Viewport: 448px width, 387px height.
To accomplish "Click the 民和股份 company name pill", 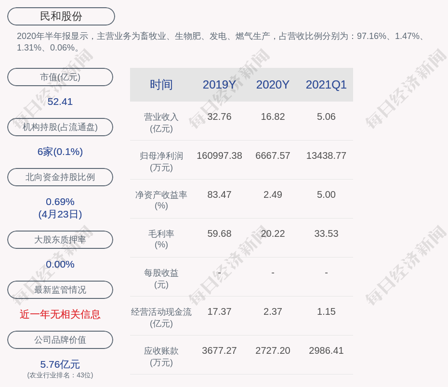I will click(61, 16).
